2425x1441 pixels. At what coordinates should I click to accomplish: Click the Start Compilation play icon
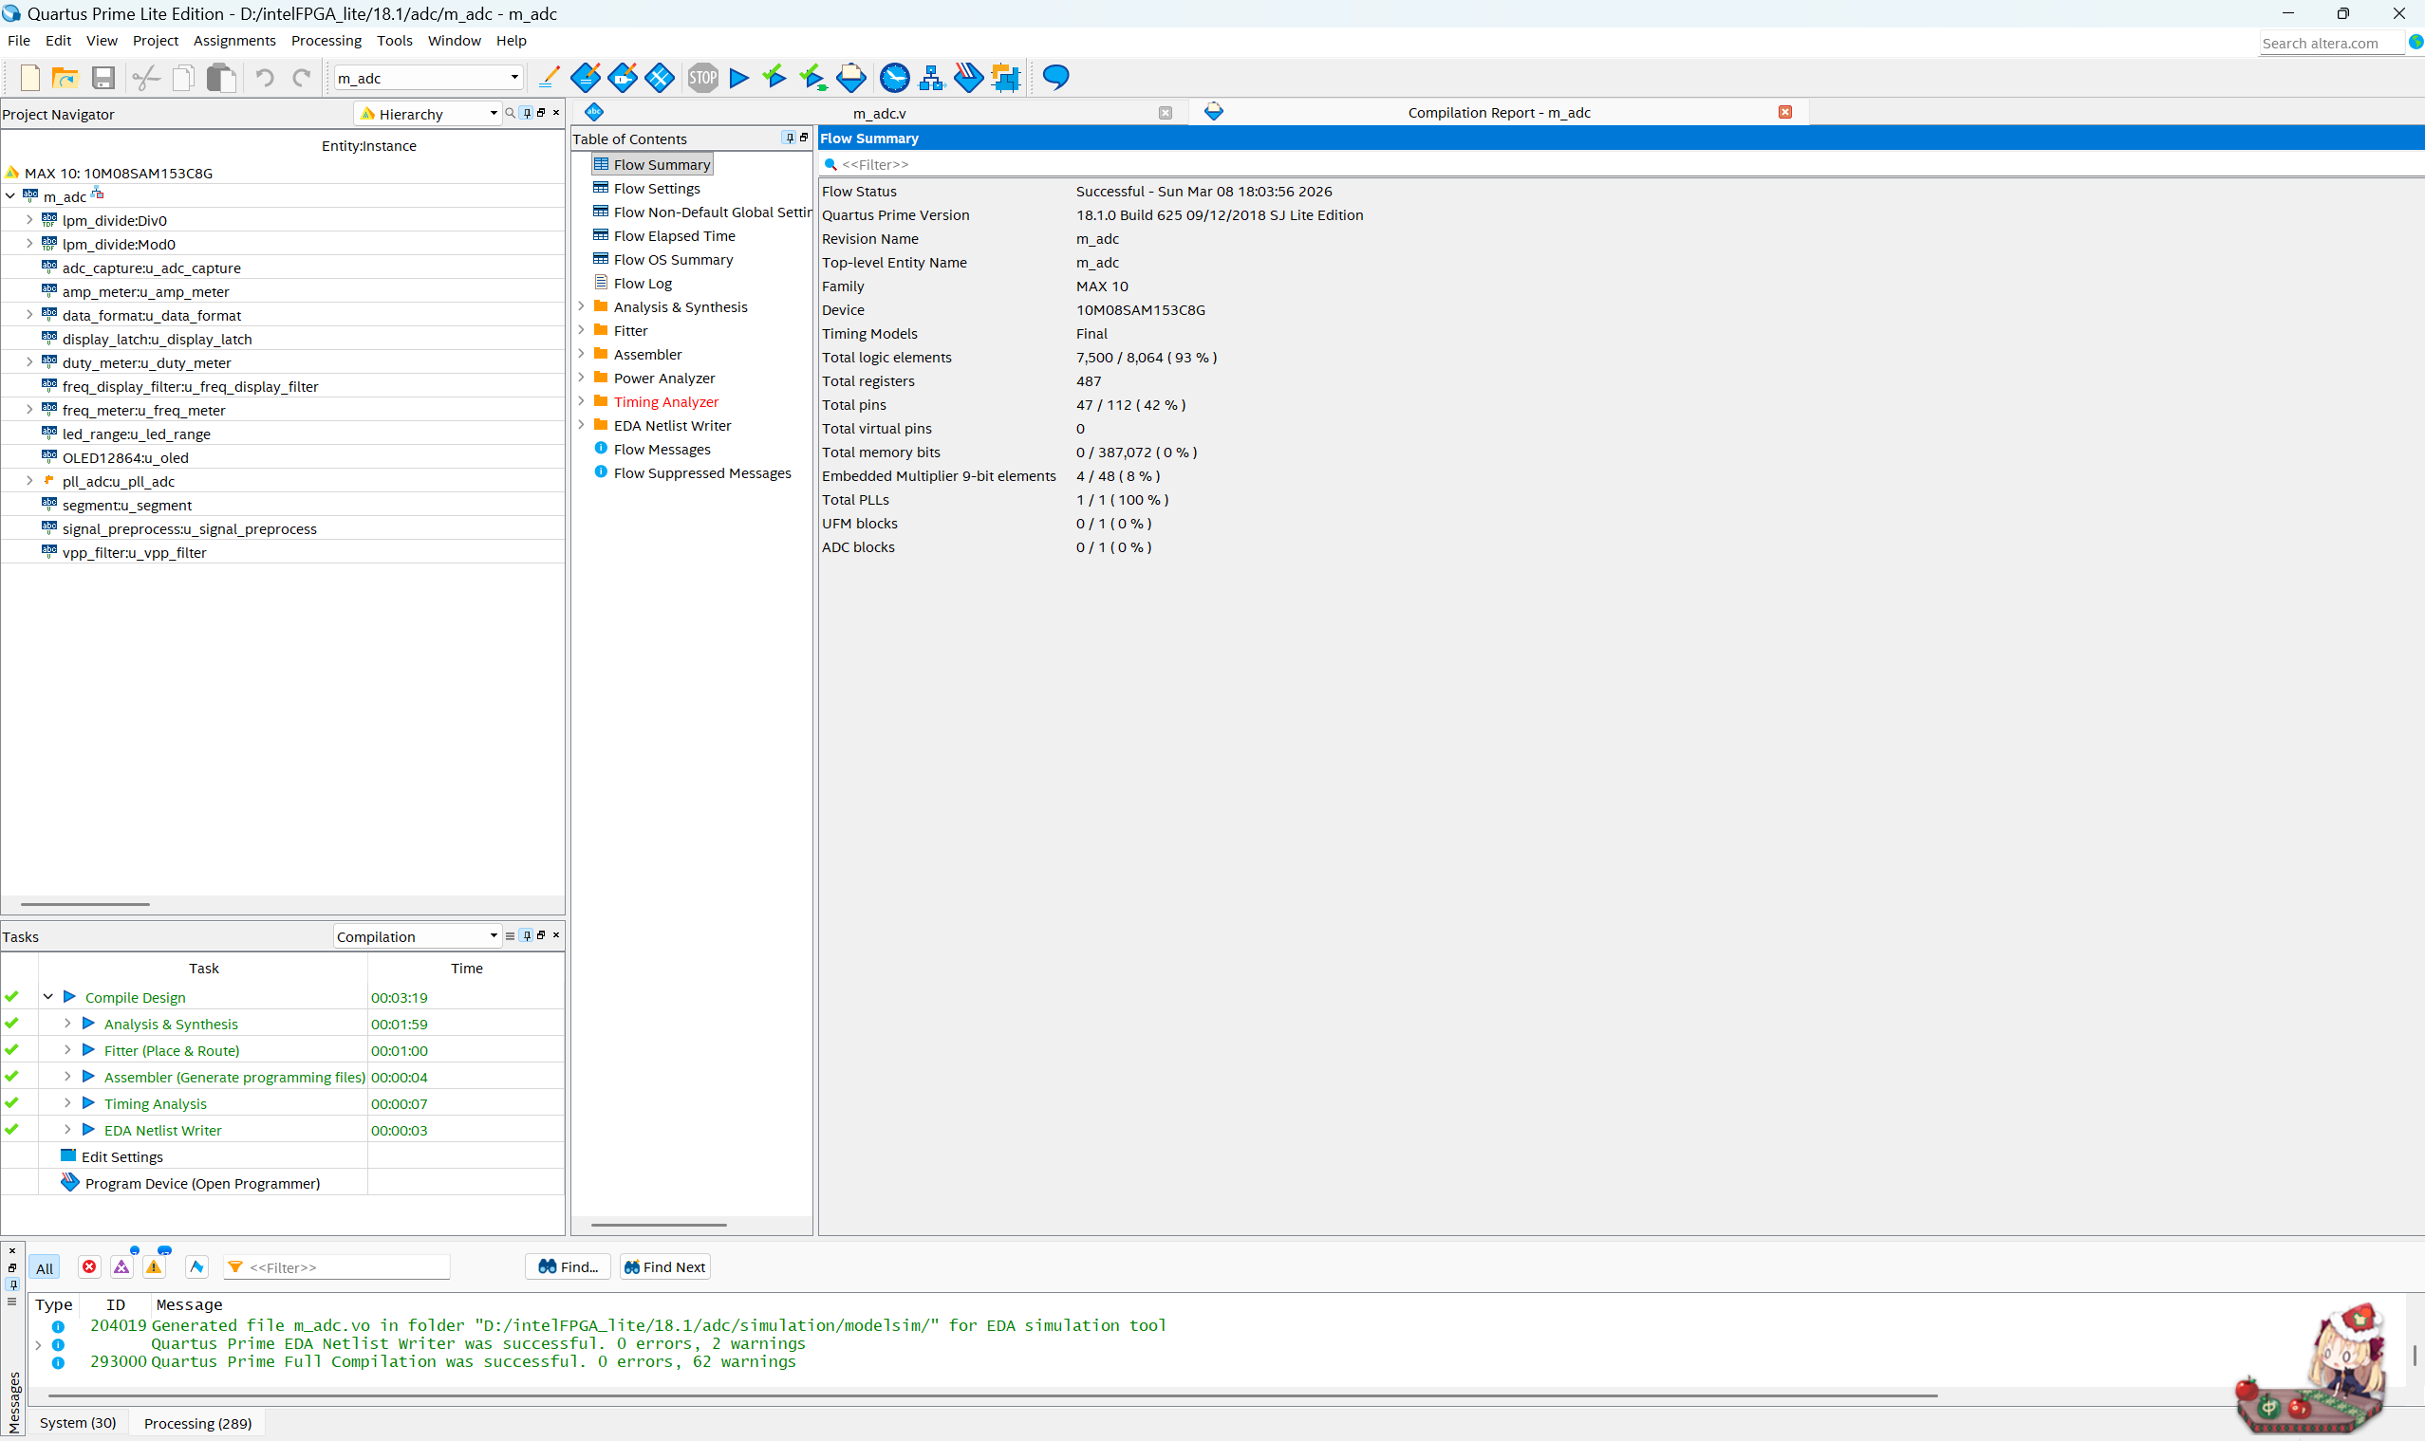738,78
